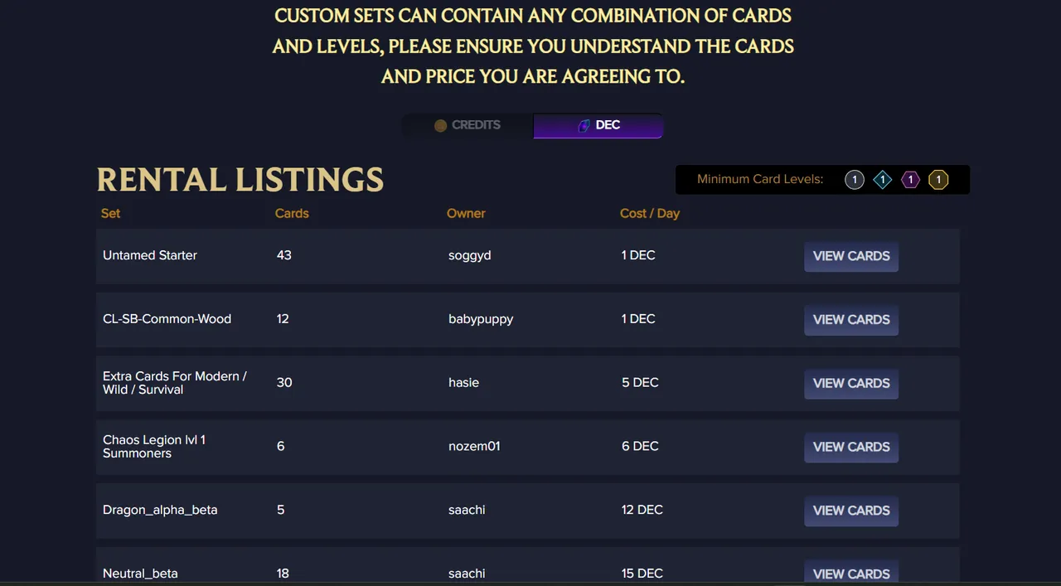This screenshot has height=586, width=1061.
Task: Click owner name babypuppy
Action: pyautogui.click(x=481, y=319)
